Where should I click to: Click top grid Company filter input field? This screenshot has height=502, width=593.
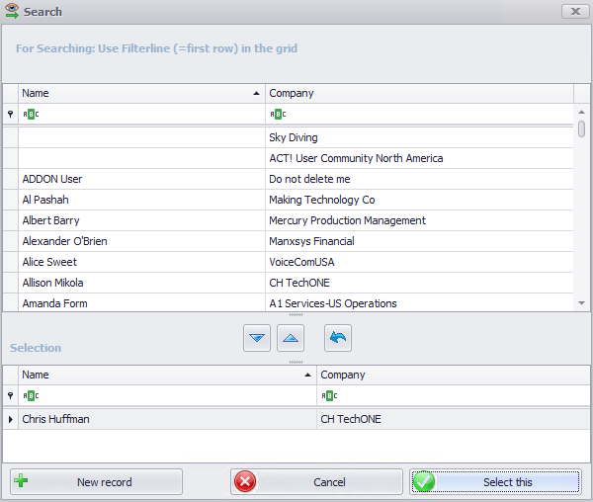[419, 114]
